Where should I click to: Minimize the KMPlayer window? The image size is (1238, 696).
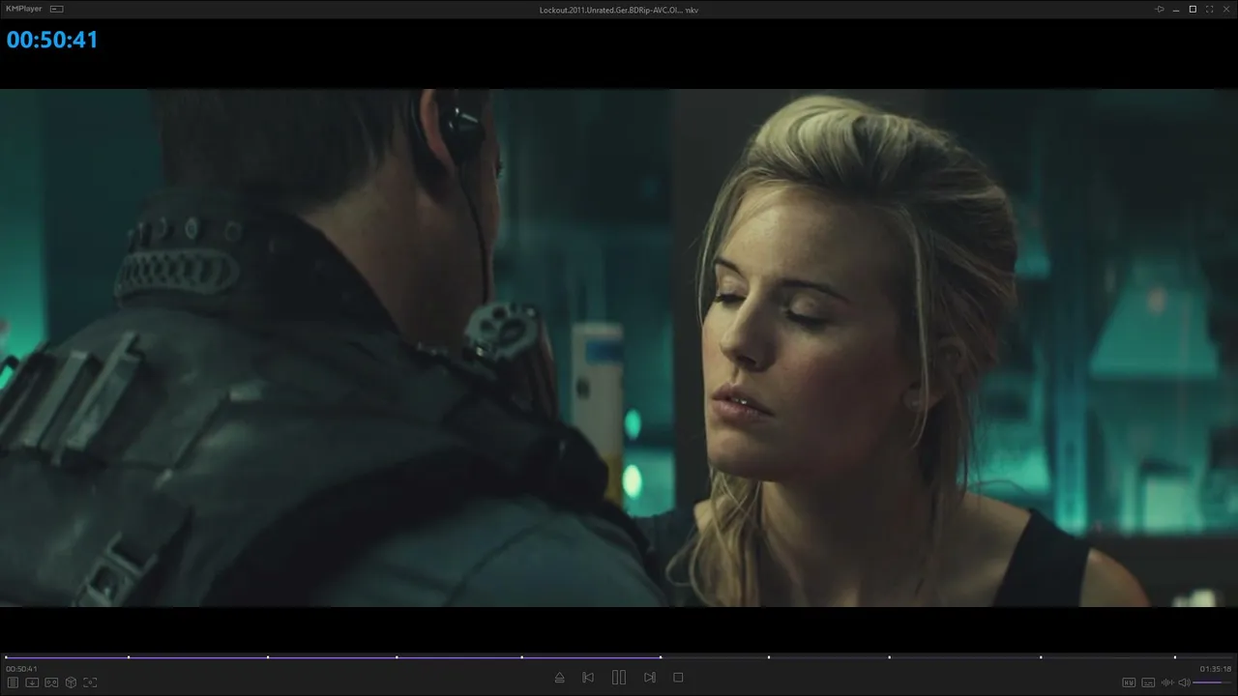click(x=1176, y=9)
